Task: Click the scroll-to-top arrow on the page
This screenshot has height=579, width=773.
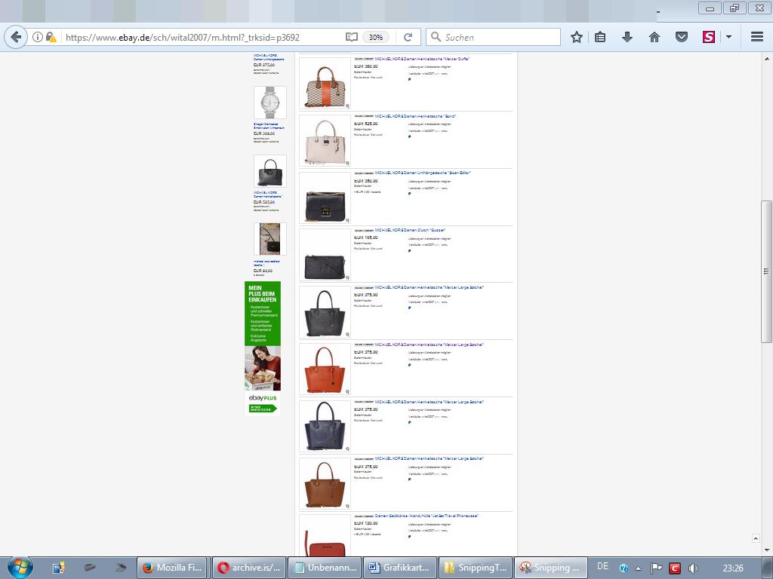Action: click(755, 538)
